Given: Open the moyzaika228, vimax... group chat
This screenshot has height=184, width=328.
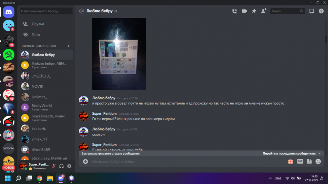Looking at the screenshot, I should (46, 118).
